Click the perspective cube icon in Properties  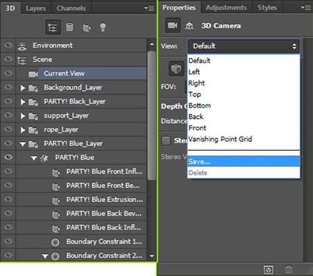pos(176,68)
